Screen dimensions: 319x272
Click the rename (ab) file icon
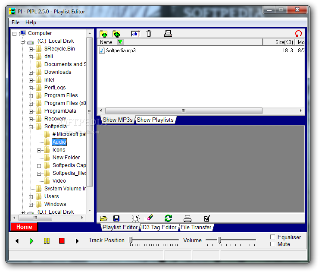point(135,34)
